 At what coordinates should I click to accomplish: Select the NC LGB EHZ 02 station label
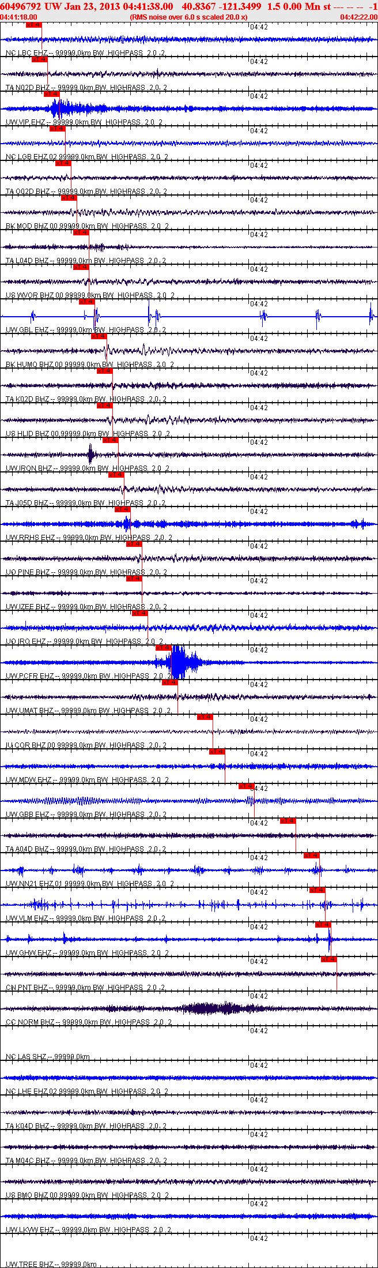[87, 157]
